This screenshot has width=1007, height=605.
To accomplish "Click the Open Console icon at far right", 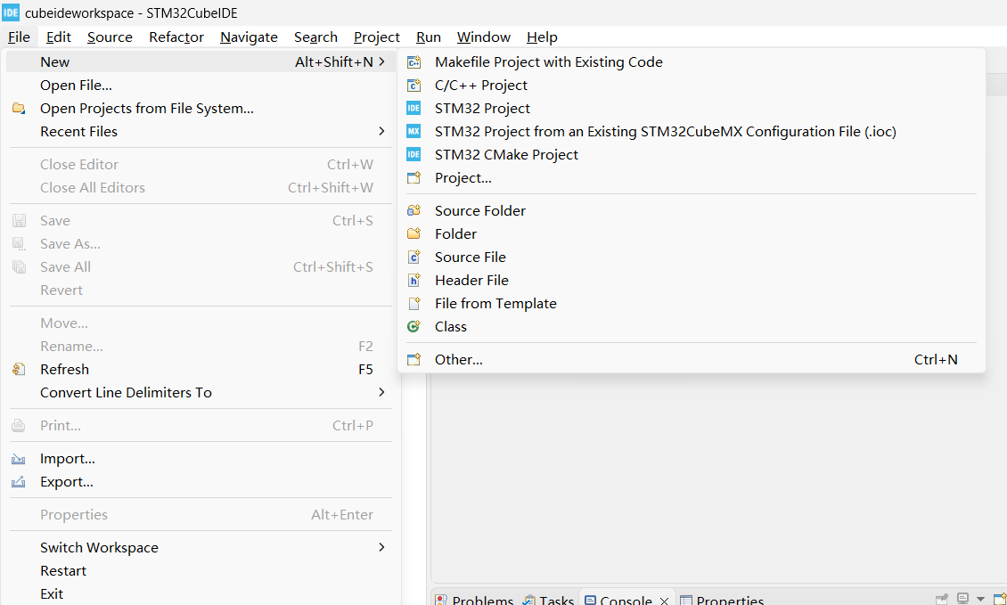I will pyautogui.click(x=999, y=600).
